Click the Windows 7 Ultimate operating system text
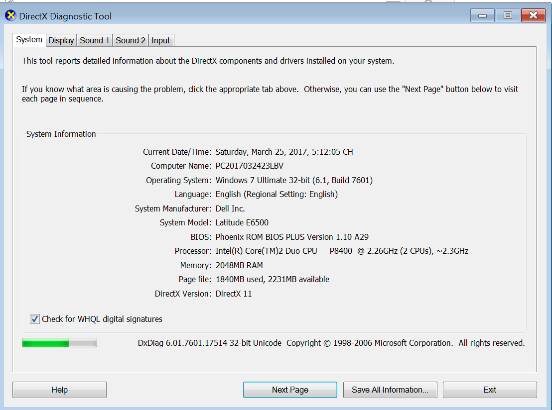The height and width of the screenshot is (410, 552). [x=294, y=180]
